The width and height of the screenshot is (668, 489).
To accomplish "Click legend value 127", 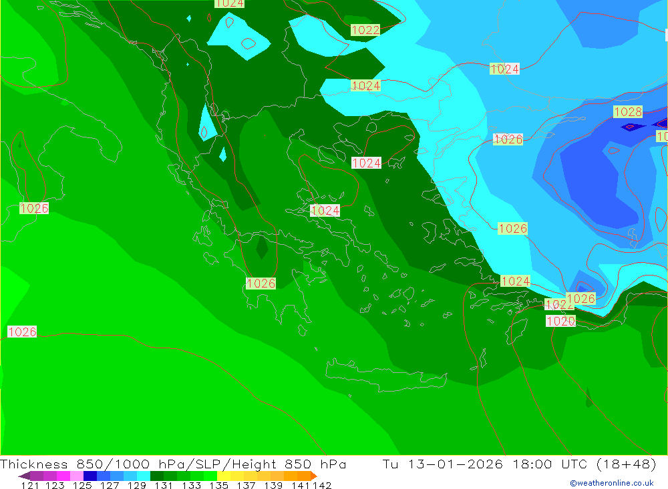I will click(110, 485).
